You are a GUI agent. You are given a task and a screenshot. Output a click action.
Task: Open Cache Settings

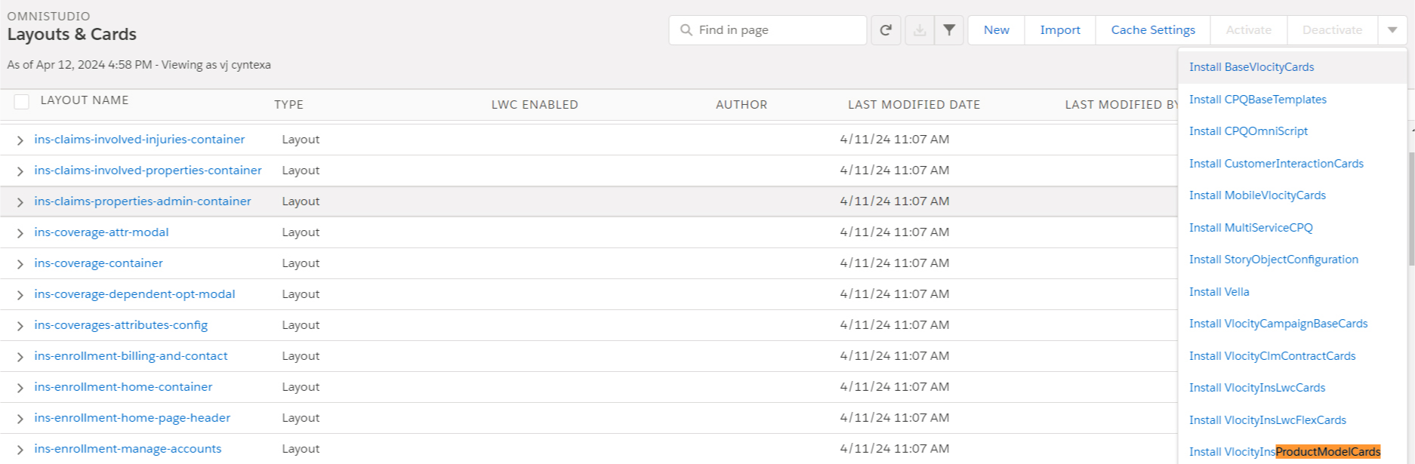point(1152,30)
